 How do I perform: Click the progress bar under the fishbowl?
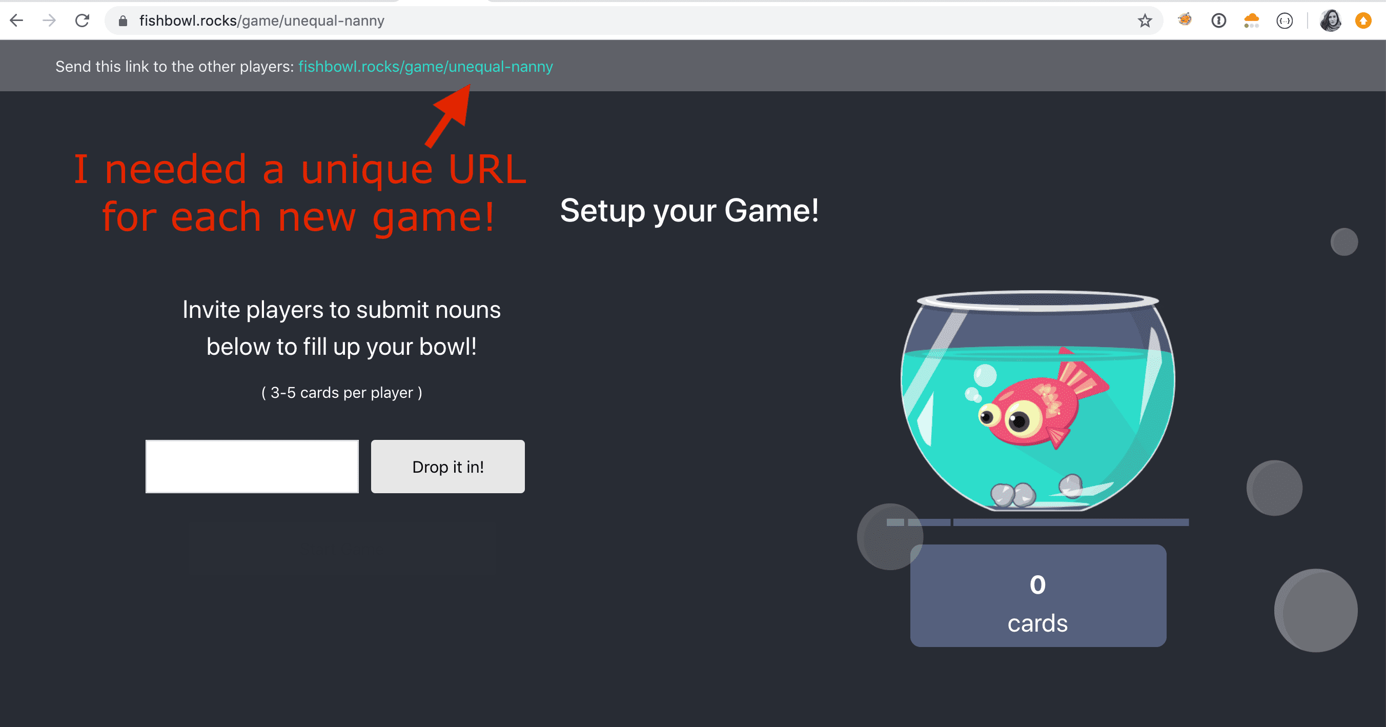click(x=1037, y=522)
